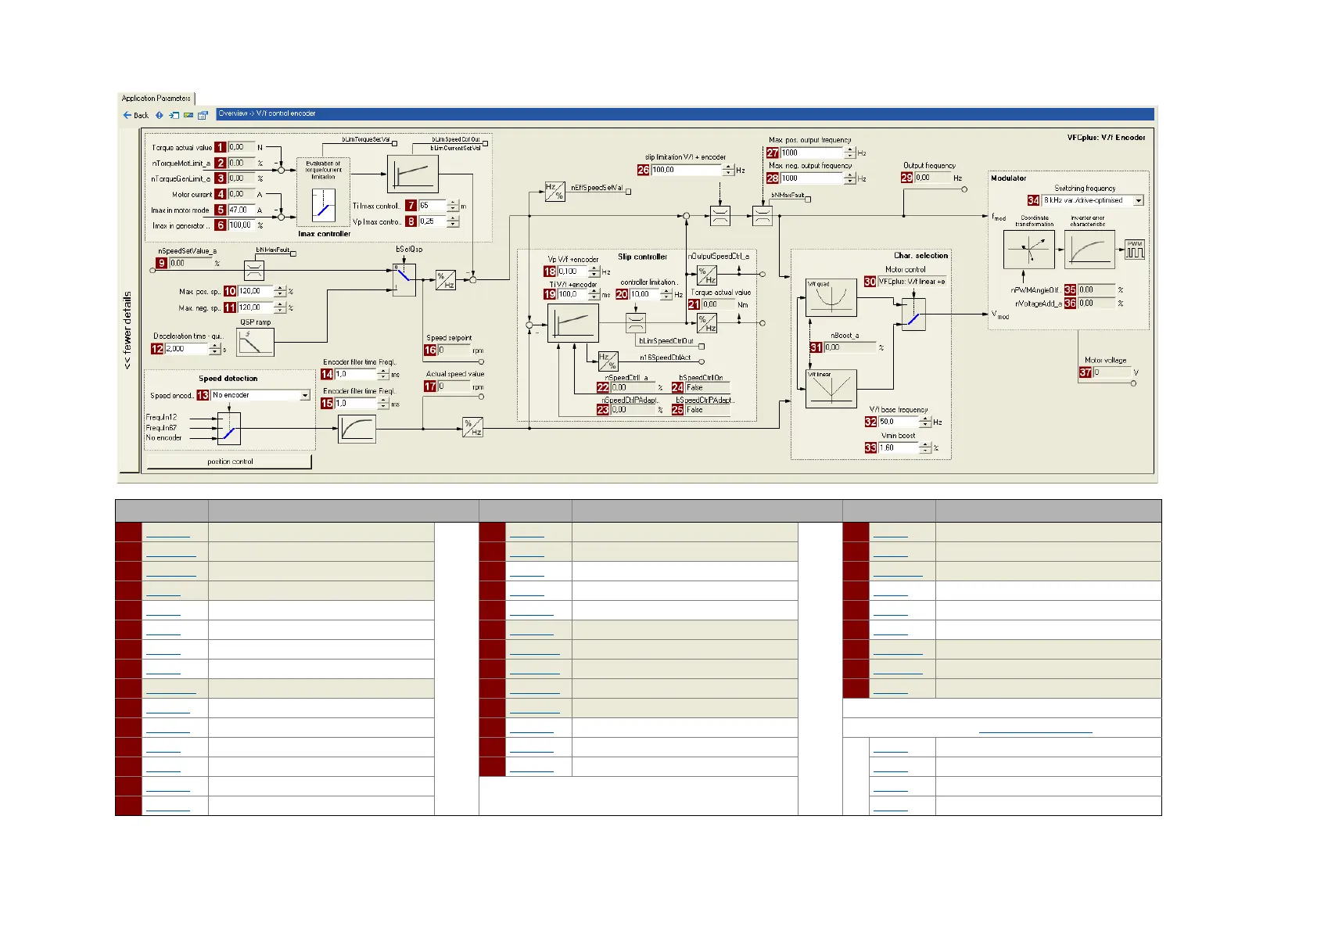Click the Ti V/f +encoder spinner arrows
The width and height of the screenshot is (1317, 931).
click(x=594, y=295)
